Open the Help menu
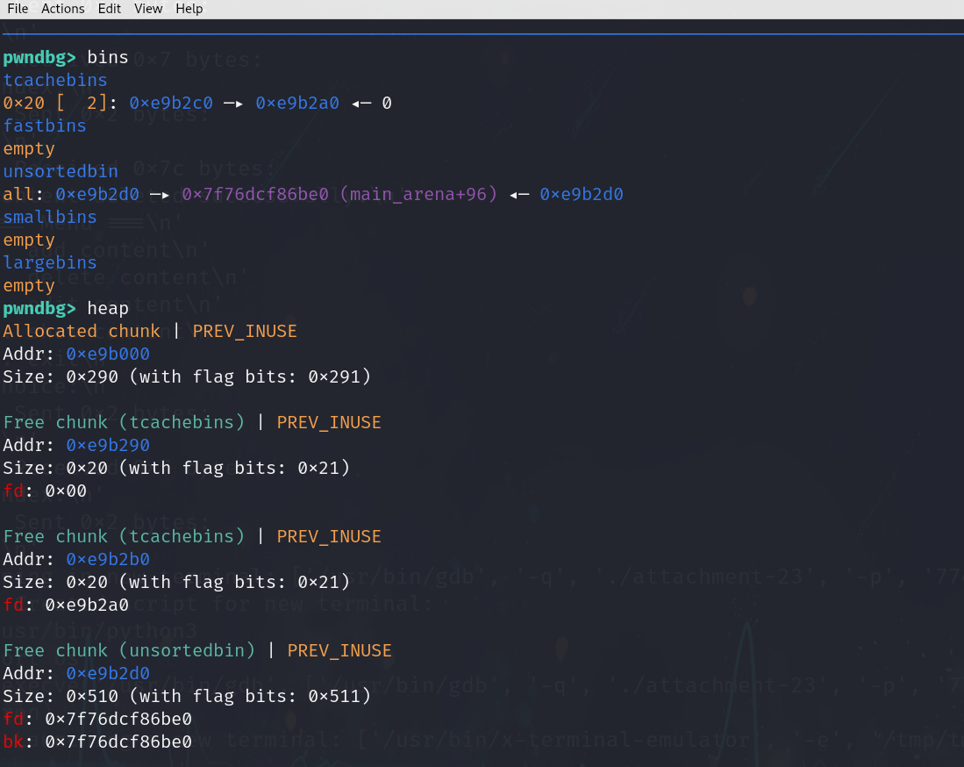964x767 pixels. (x=189, y=9)
